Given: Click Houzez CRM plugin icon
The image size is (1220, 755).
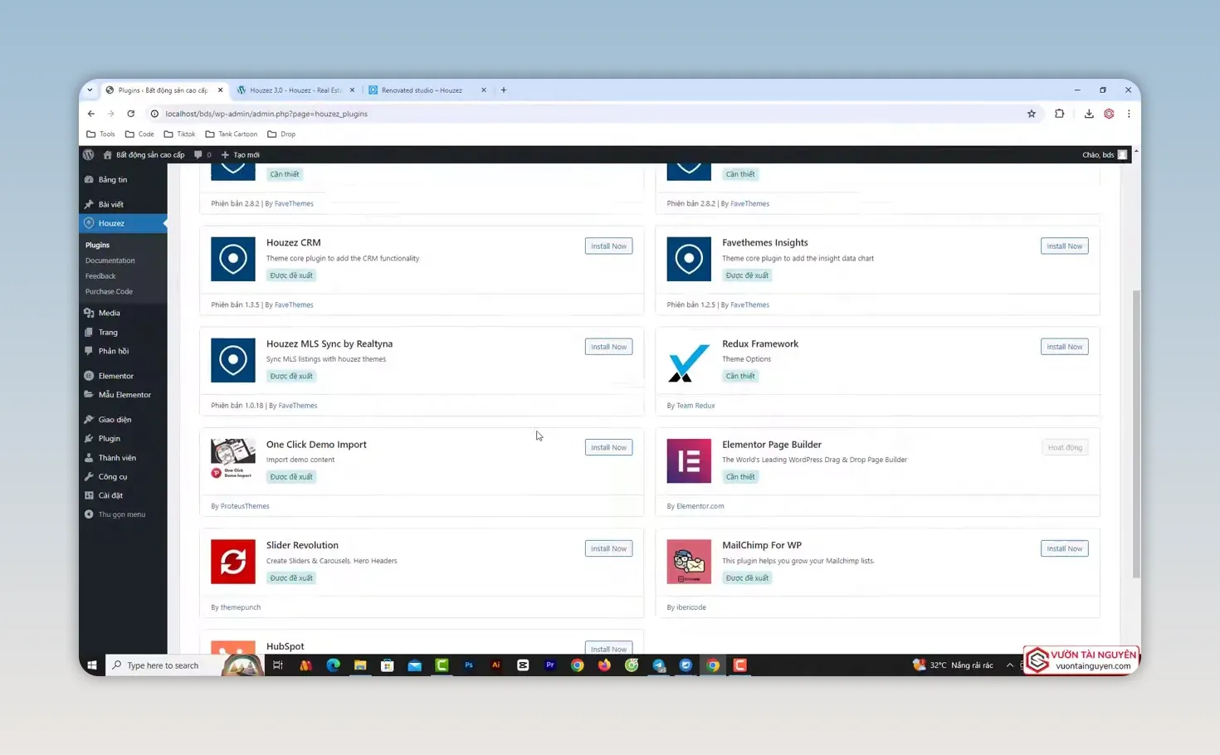Looking at the screenshot, I should pos(233,259).
